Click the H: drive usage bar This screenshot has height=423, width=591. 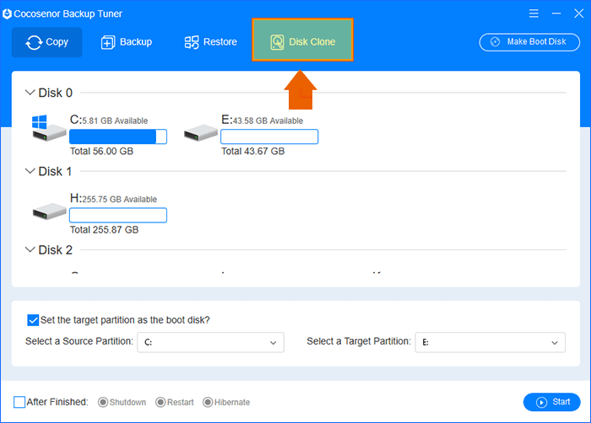tap(118, 215)
